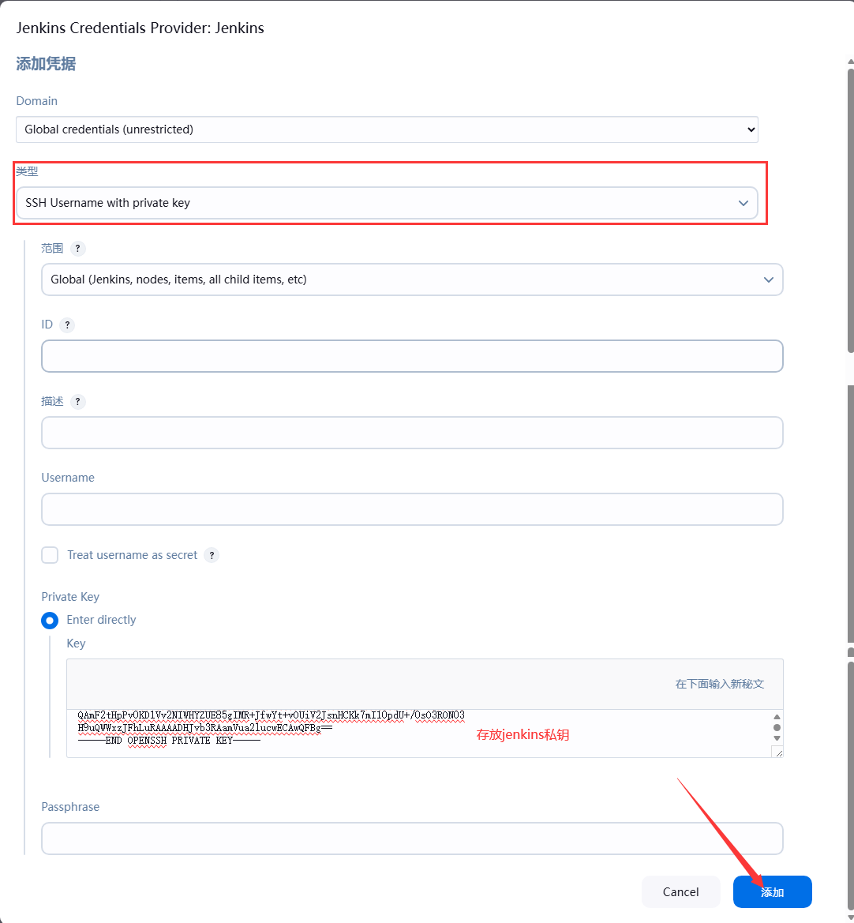Focus the Username input field

tap(412, 509)
